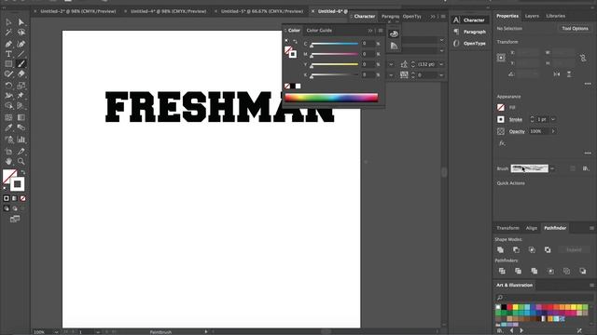Viewport: 597px width, 335px height.
Task: Select the Paintbrush tool
Action: 21,64
